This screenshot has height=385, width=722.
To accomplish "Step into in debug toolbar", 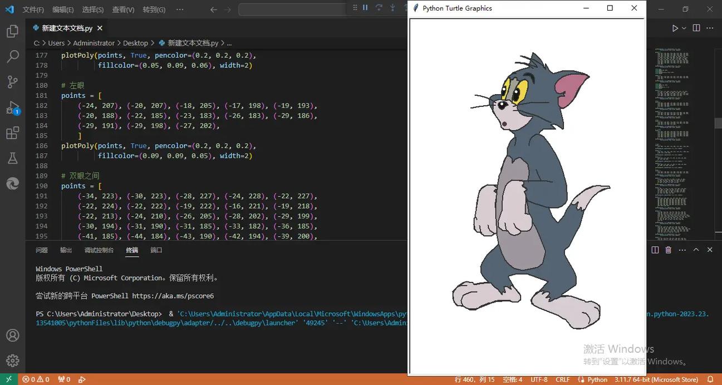I will tap(392, 8).
